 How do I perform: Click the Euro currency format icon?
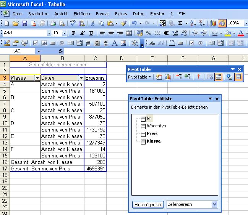166,33
